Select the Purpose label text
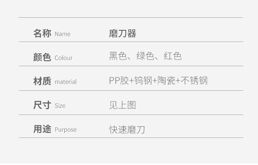 (x=65, y=130)
